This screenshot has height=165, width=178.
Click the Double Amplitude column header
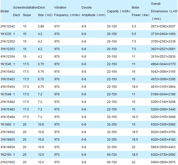tap(93, 11)
